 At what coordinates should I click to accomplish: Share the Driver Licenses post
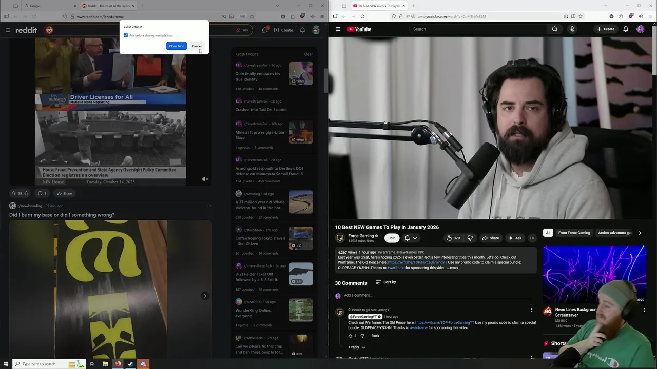click(x=65, y=193)
